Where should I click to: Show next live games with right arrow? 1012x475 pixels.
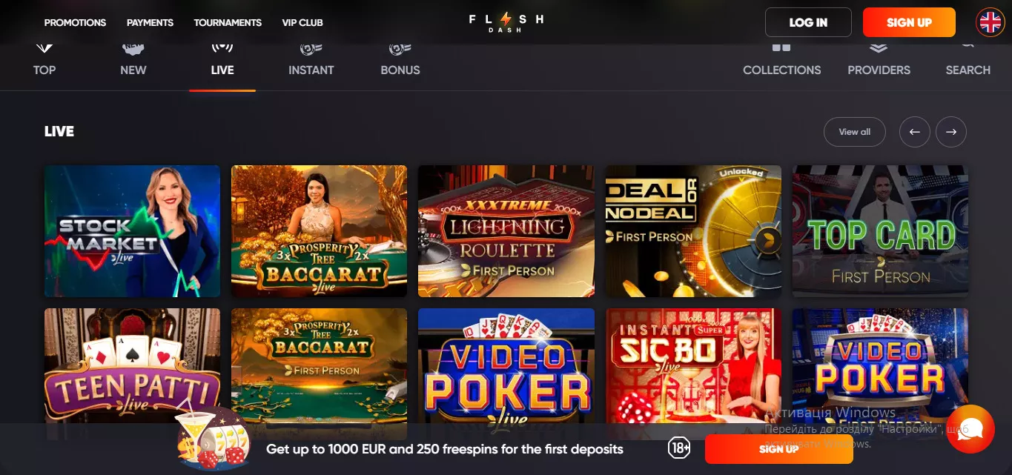pos(951,132)
